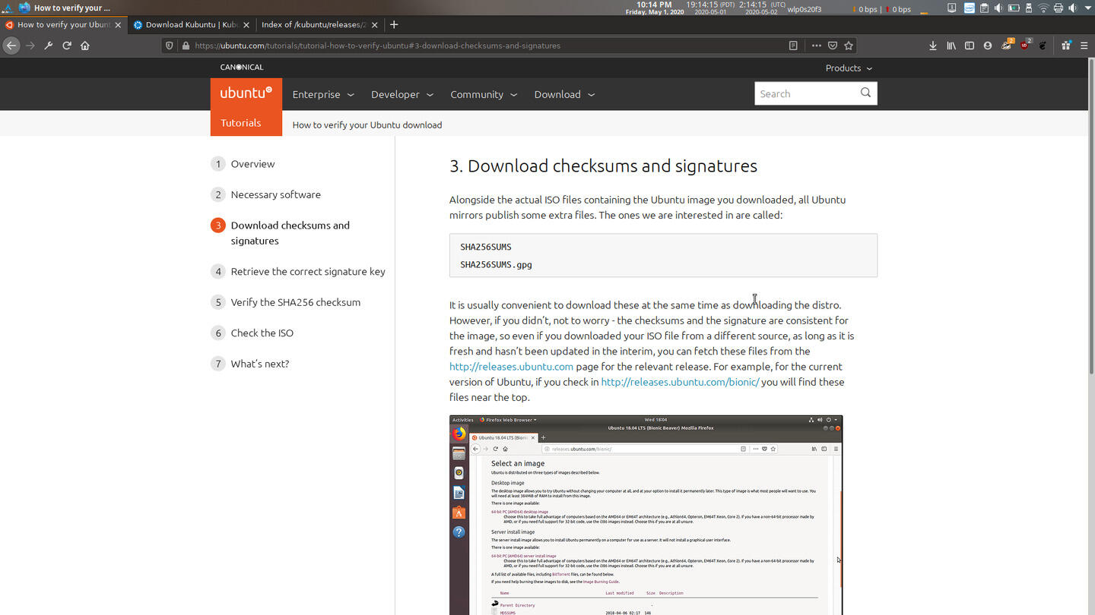Open the Library bookshelf icon

tap(951, 46)
